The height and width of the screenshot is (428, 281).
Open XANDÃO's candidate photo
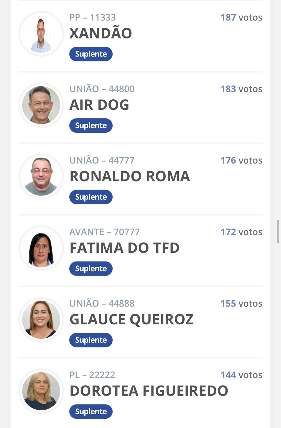click(41, 34)
